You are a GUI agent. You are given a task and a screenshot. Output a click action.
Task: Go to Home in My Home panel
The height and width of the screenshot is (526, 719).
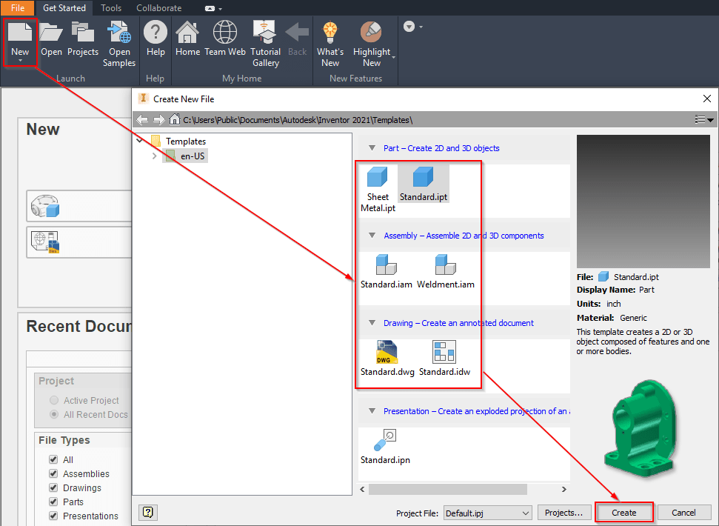click(187, 33)
